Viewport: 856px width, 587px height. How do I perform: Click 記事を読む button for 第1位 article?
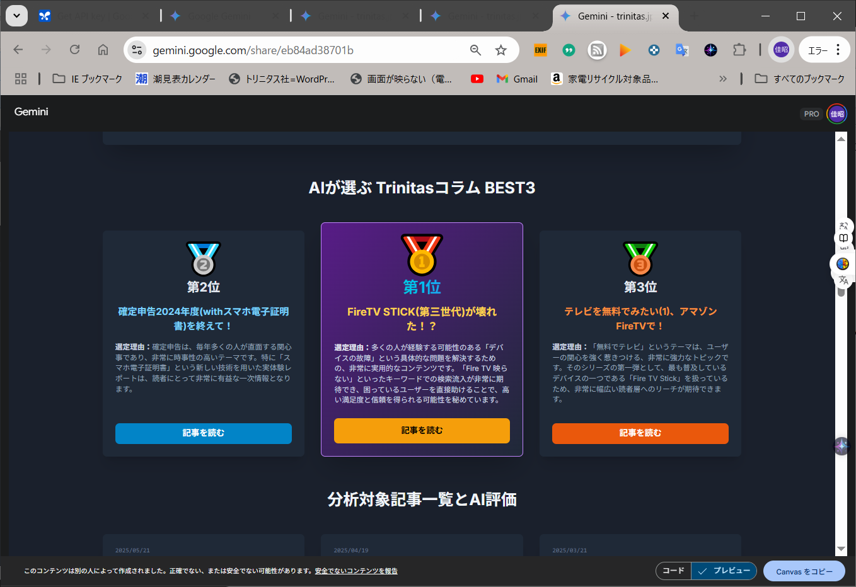422,431
